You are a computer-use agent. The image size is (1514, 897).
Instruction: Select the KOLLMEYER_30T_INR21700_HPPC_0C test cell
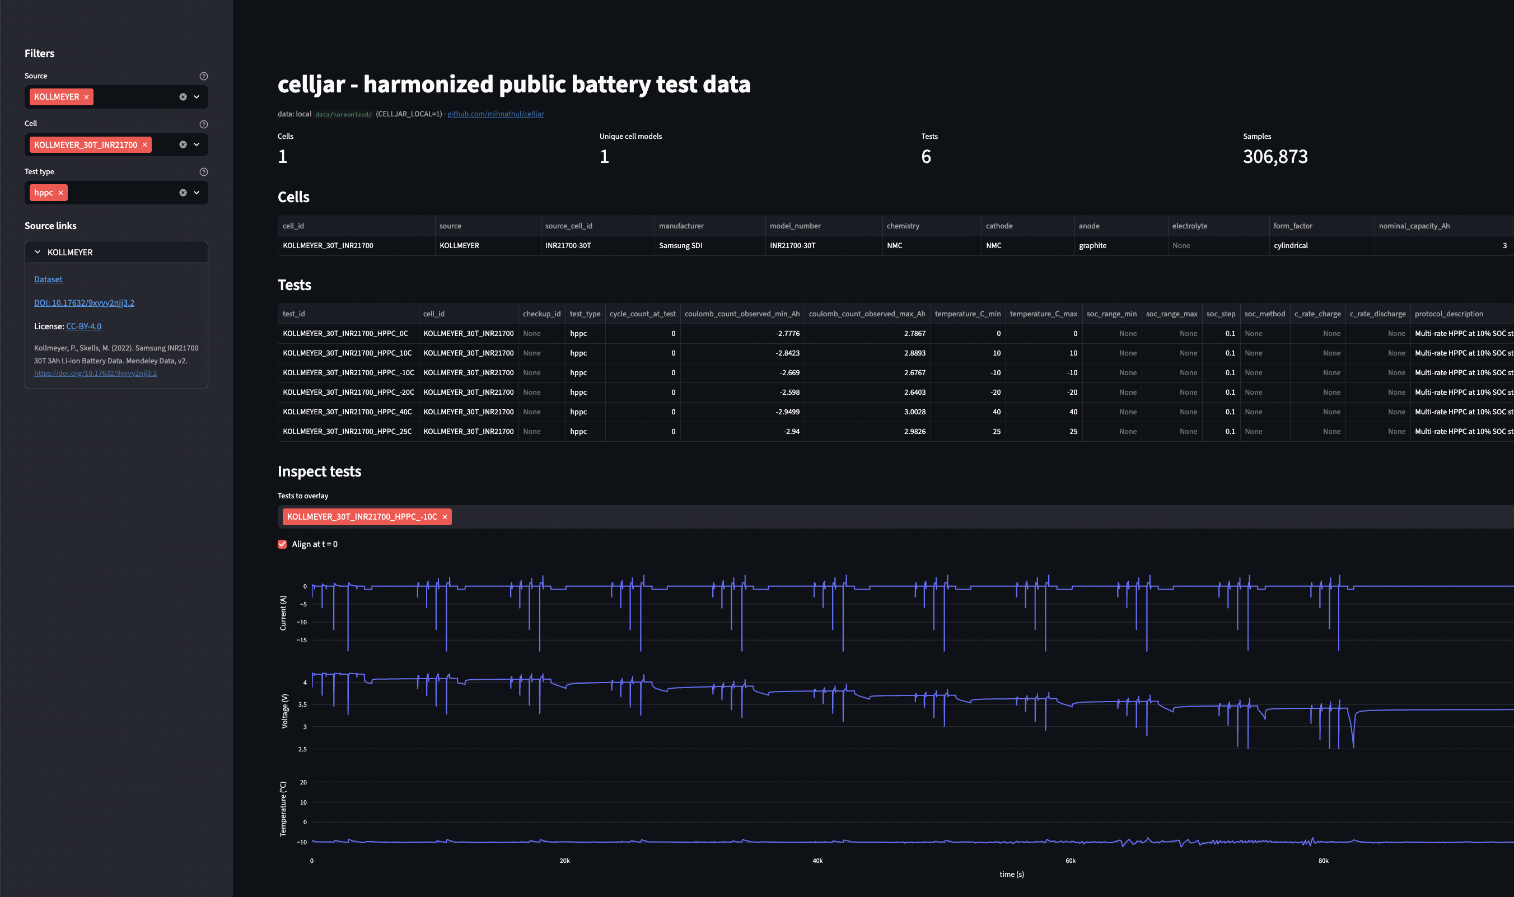coord(348,334)
